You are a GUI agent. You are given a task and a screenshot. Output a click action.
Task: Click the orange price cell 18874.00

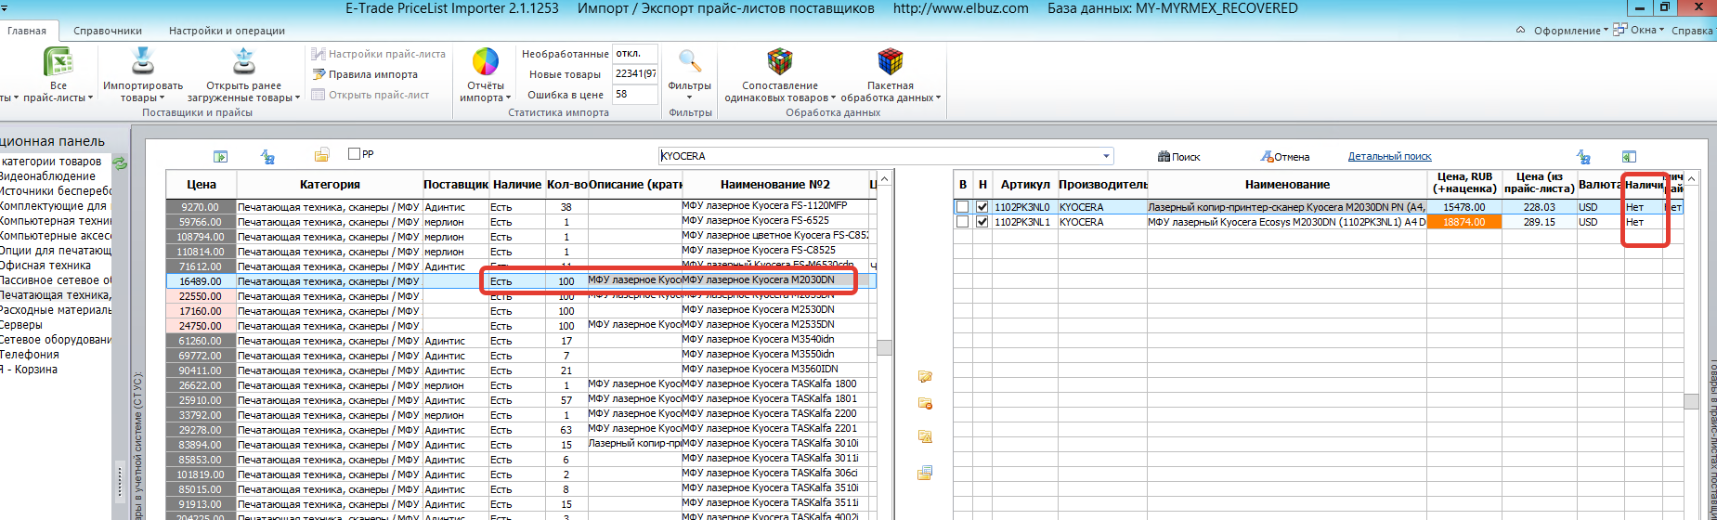point(1463,222)
